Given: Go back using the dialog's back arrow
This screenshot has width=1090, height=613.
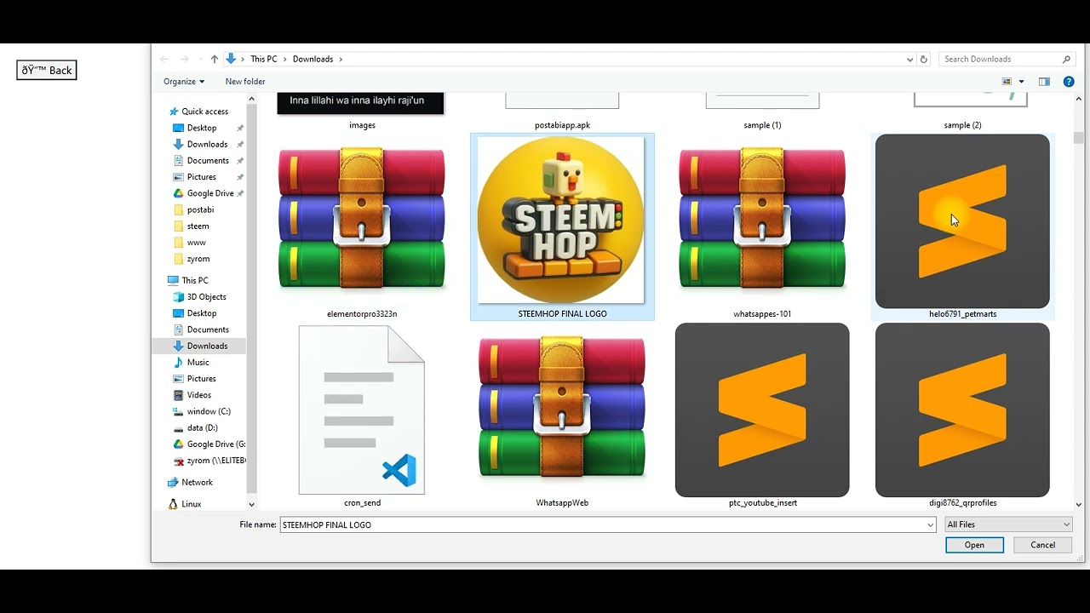Looking at the screenshot, I should pyautogui.click(x=164, y=59).
